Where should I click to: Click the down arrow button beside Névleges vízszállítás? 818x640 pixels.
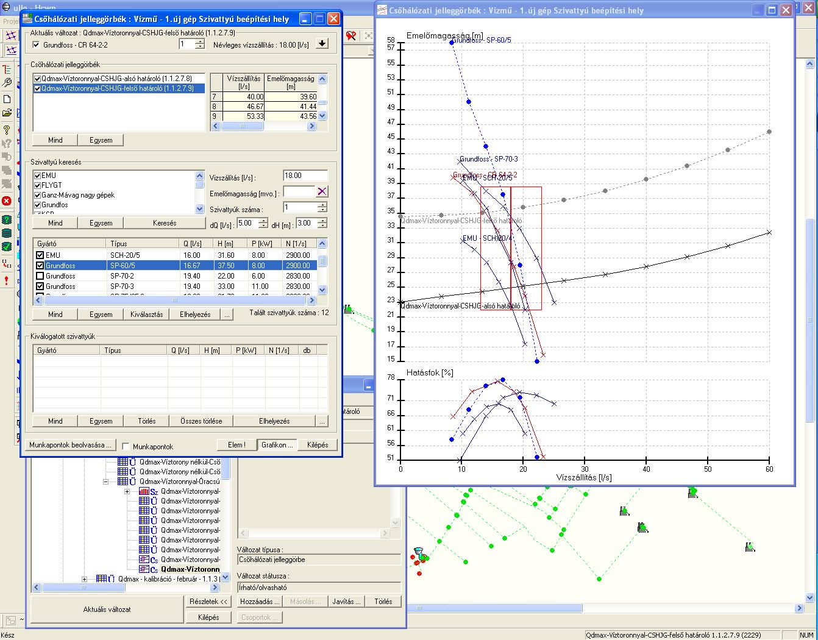(322, 43)
